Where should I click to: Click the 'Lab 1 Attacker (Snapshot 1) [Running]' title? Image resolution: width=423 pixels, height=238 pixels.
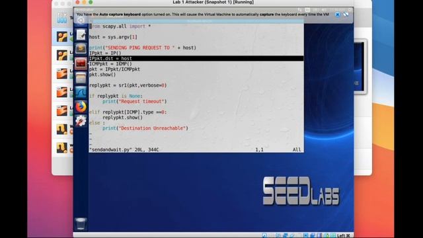point(213,2)
